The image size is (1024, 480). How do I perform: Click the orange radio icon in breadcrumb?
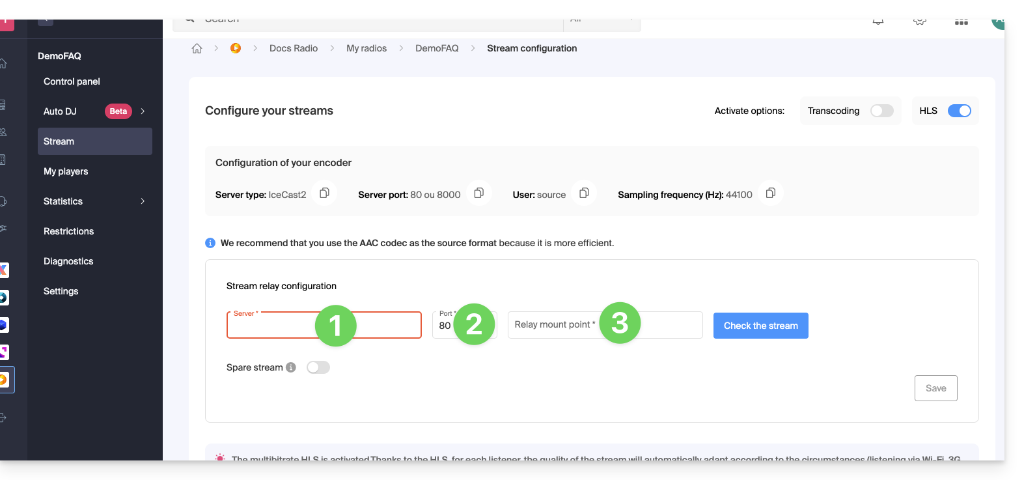click(236, 48)
